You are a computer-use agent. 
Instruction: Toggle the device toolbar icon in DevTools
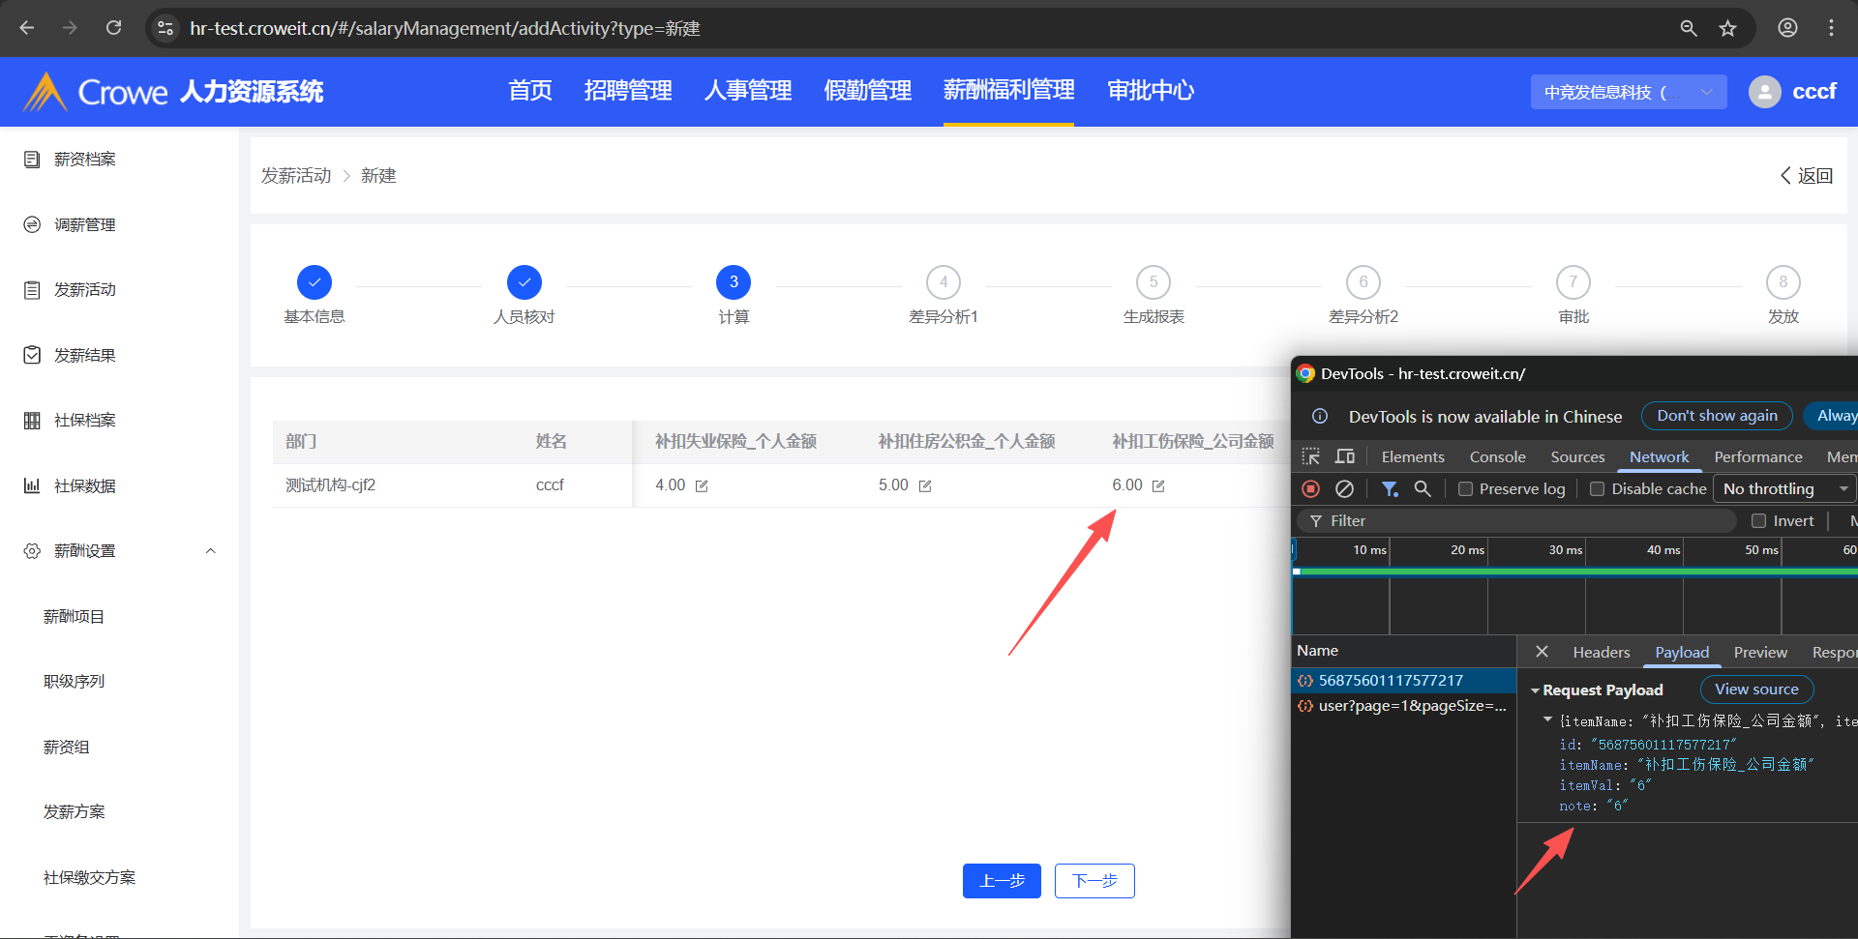[x=1345, y=456]
